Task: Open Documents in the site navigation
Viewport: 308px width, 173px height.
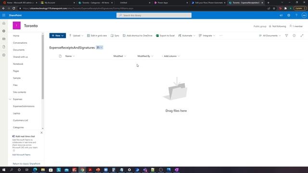Action: [x=19, y=50]
